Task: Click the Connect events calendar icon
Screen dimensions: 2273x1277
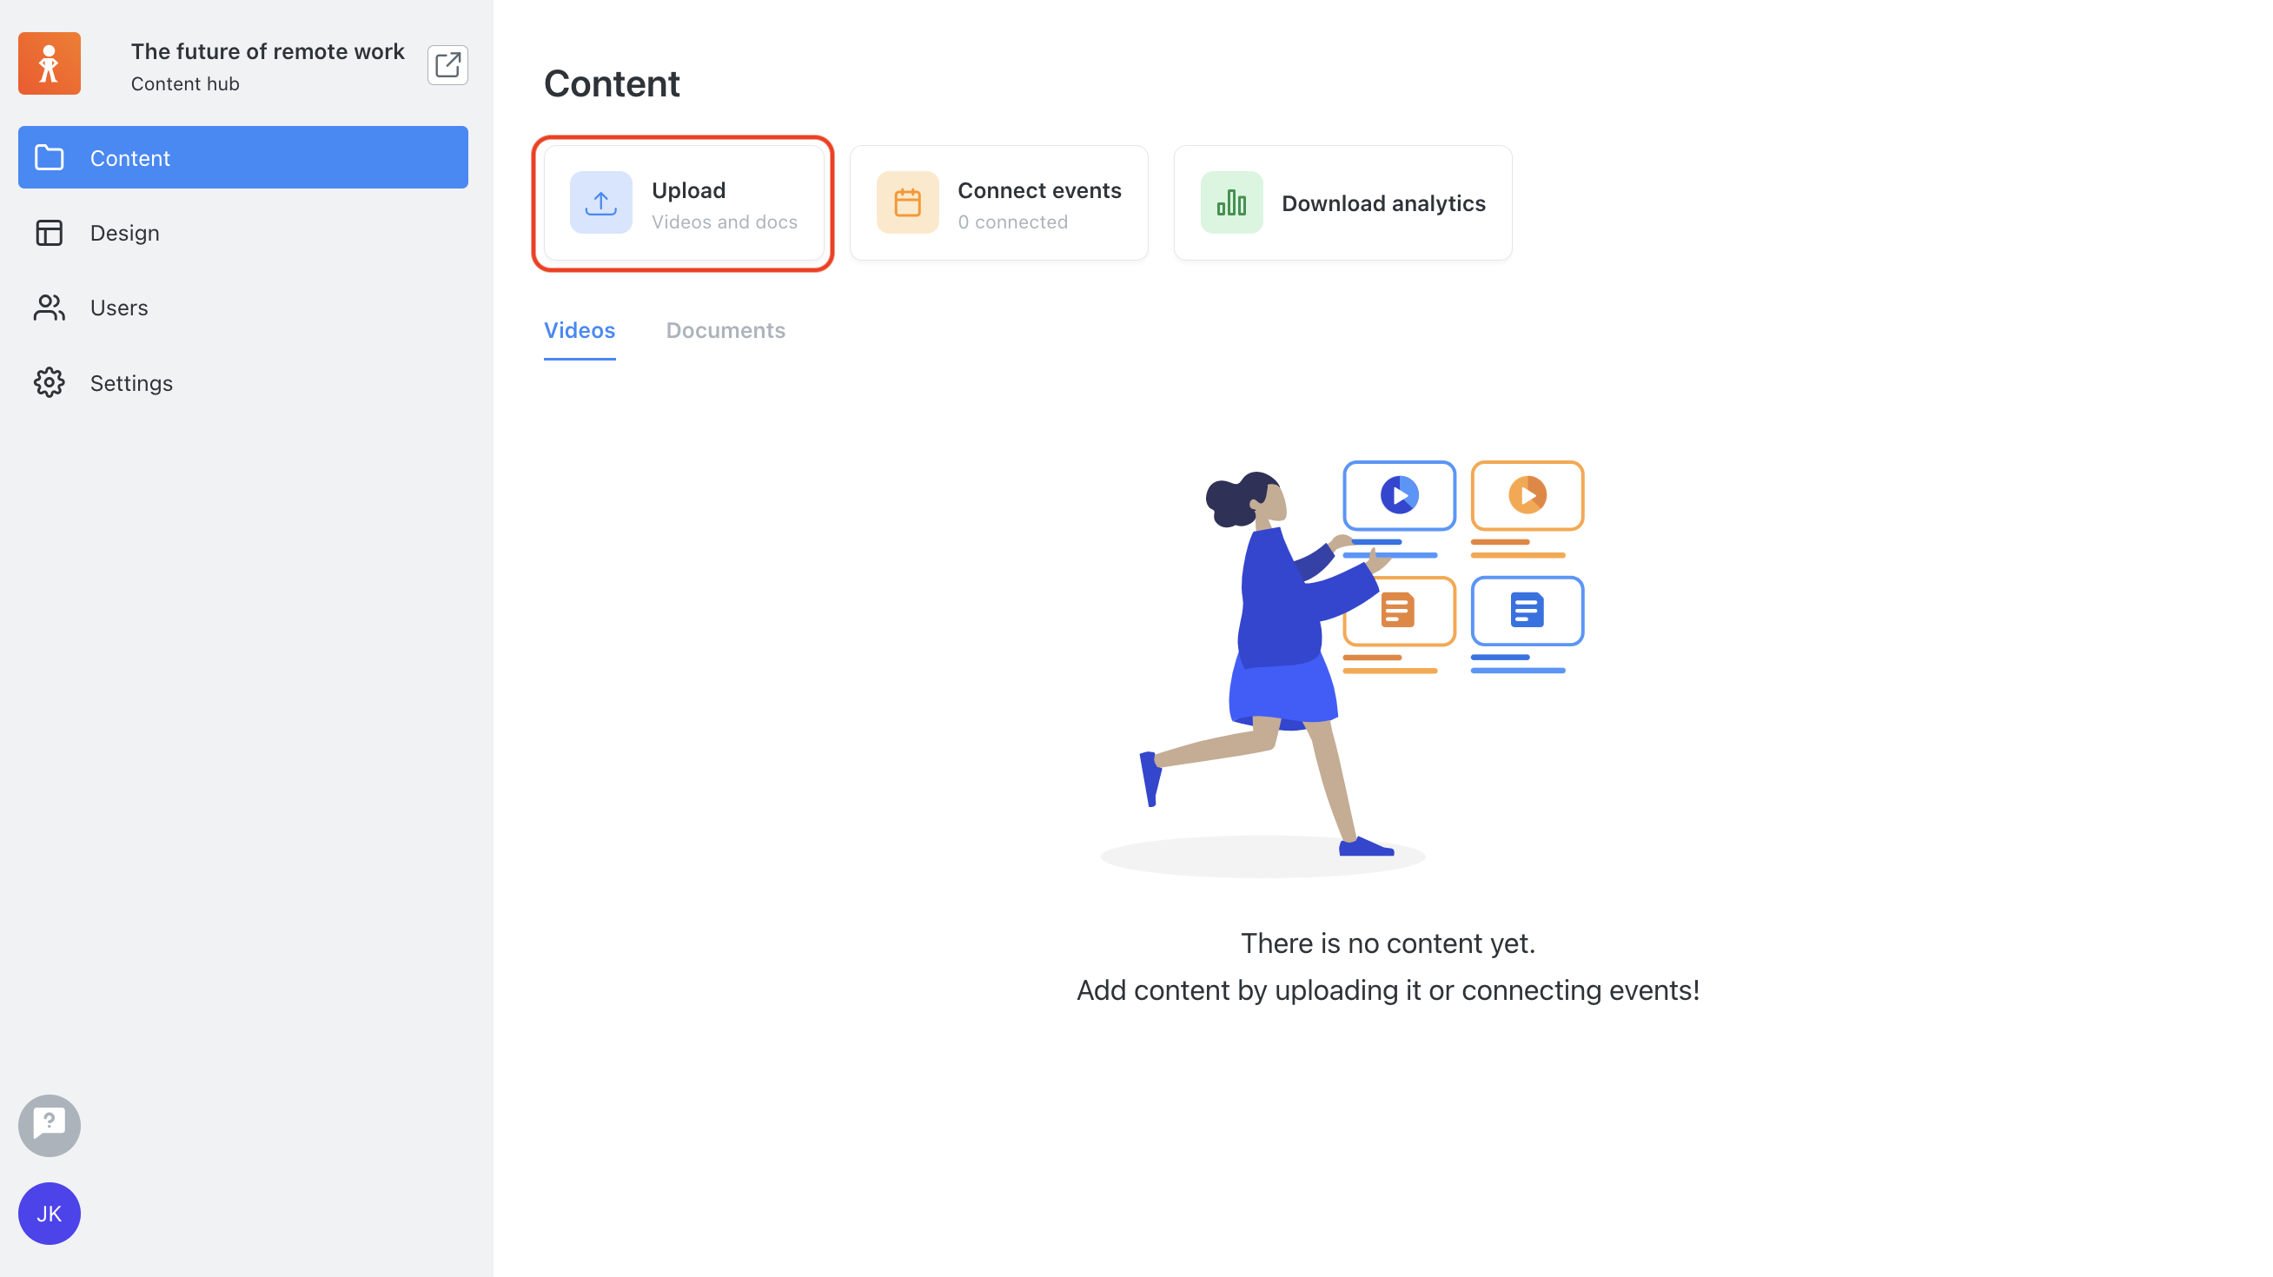Action: coord(909,203)
